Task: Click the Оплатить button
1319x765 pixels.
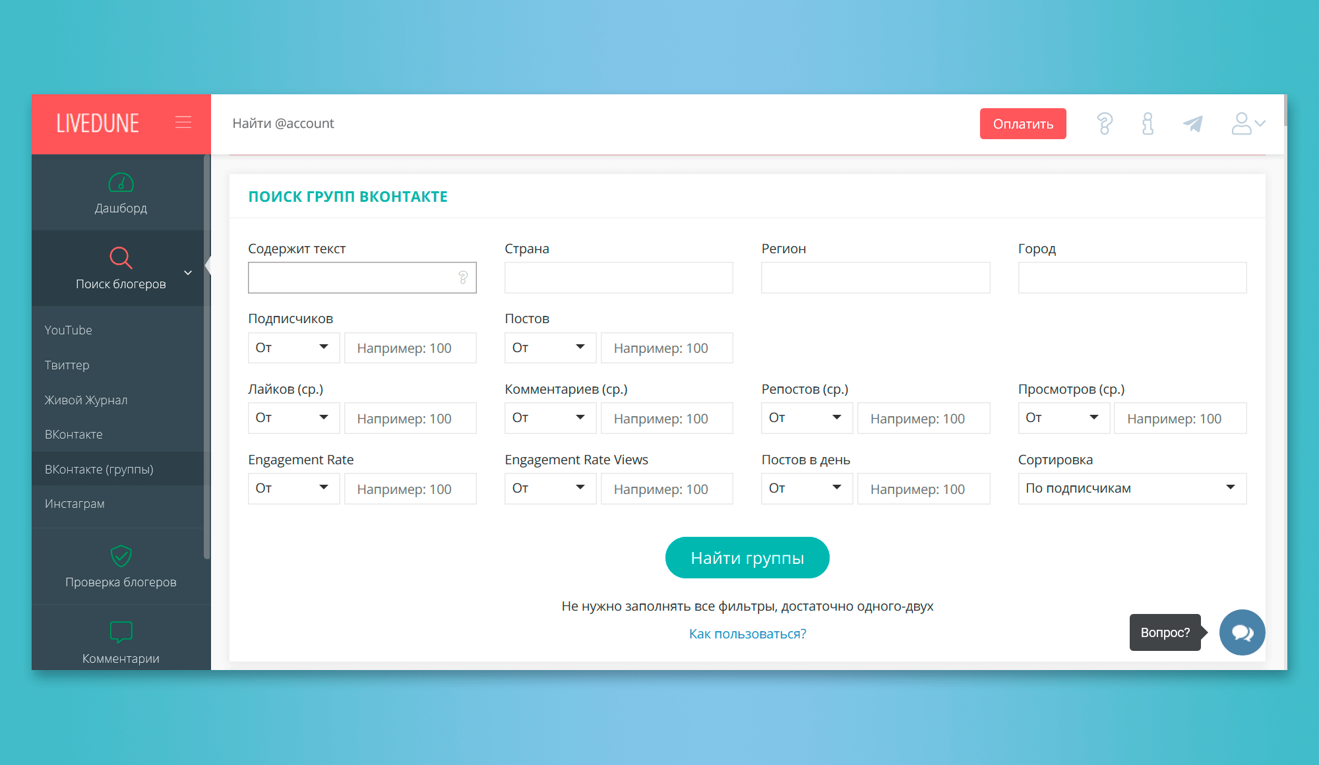Action: coord(1023,124)
